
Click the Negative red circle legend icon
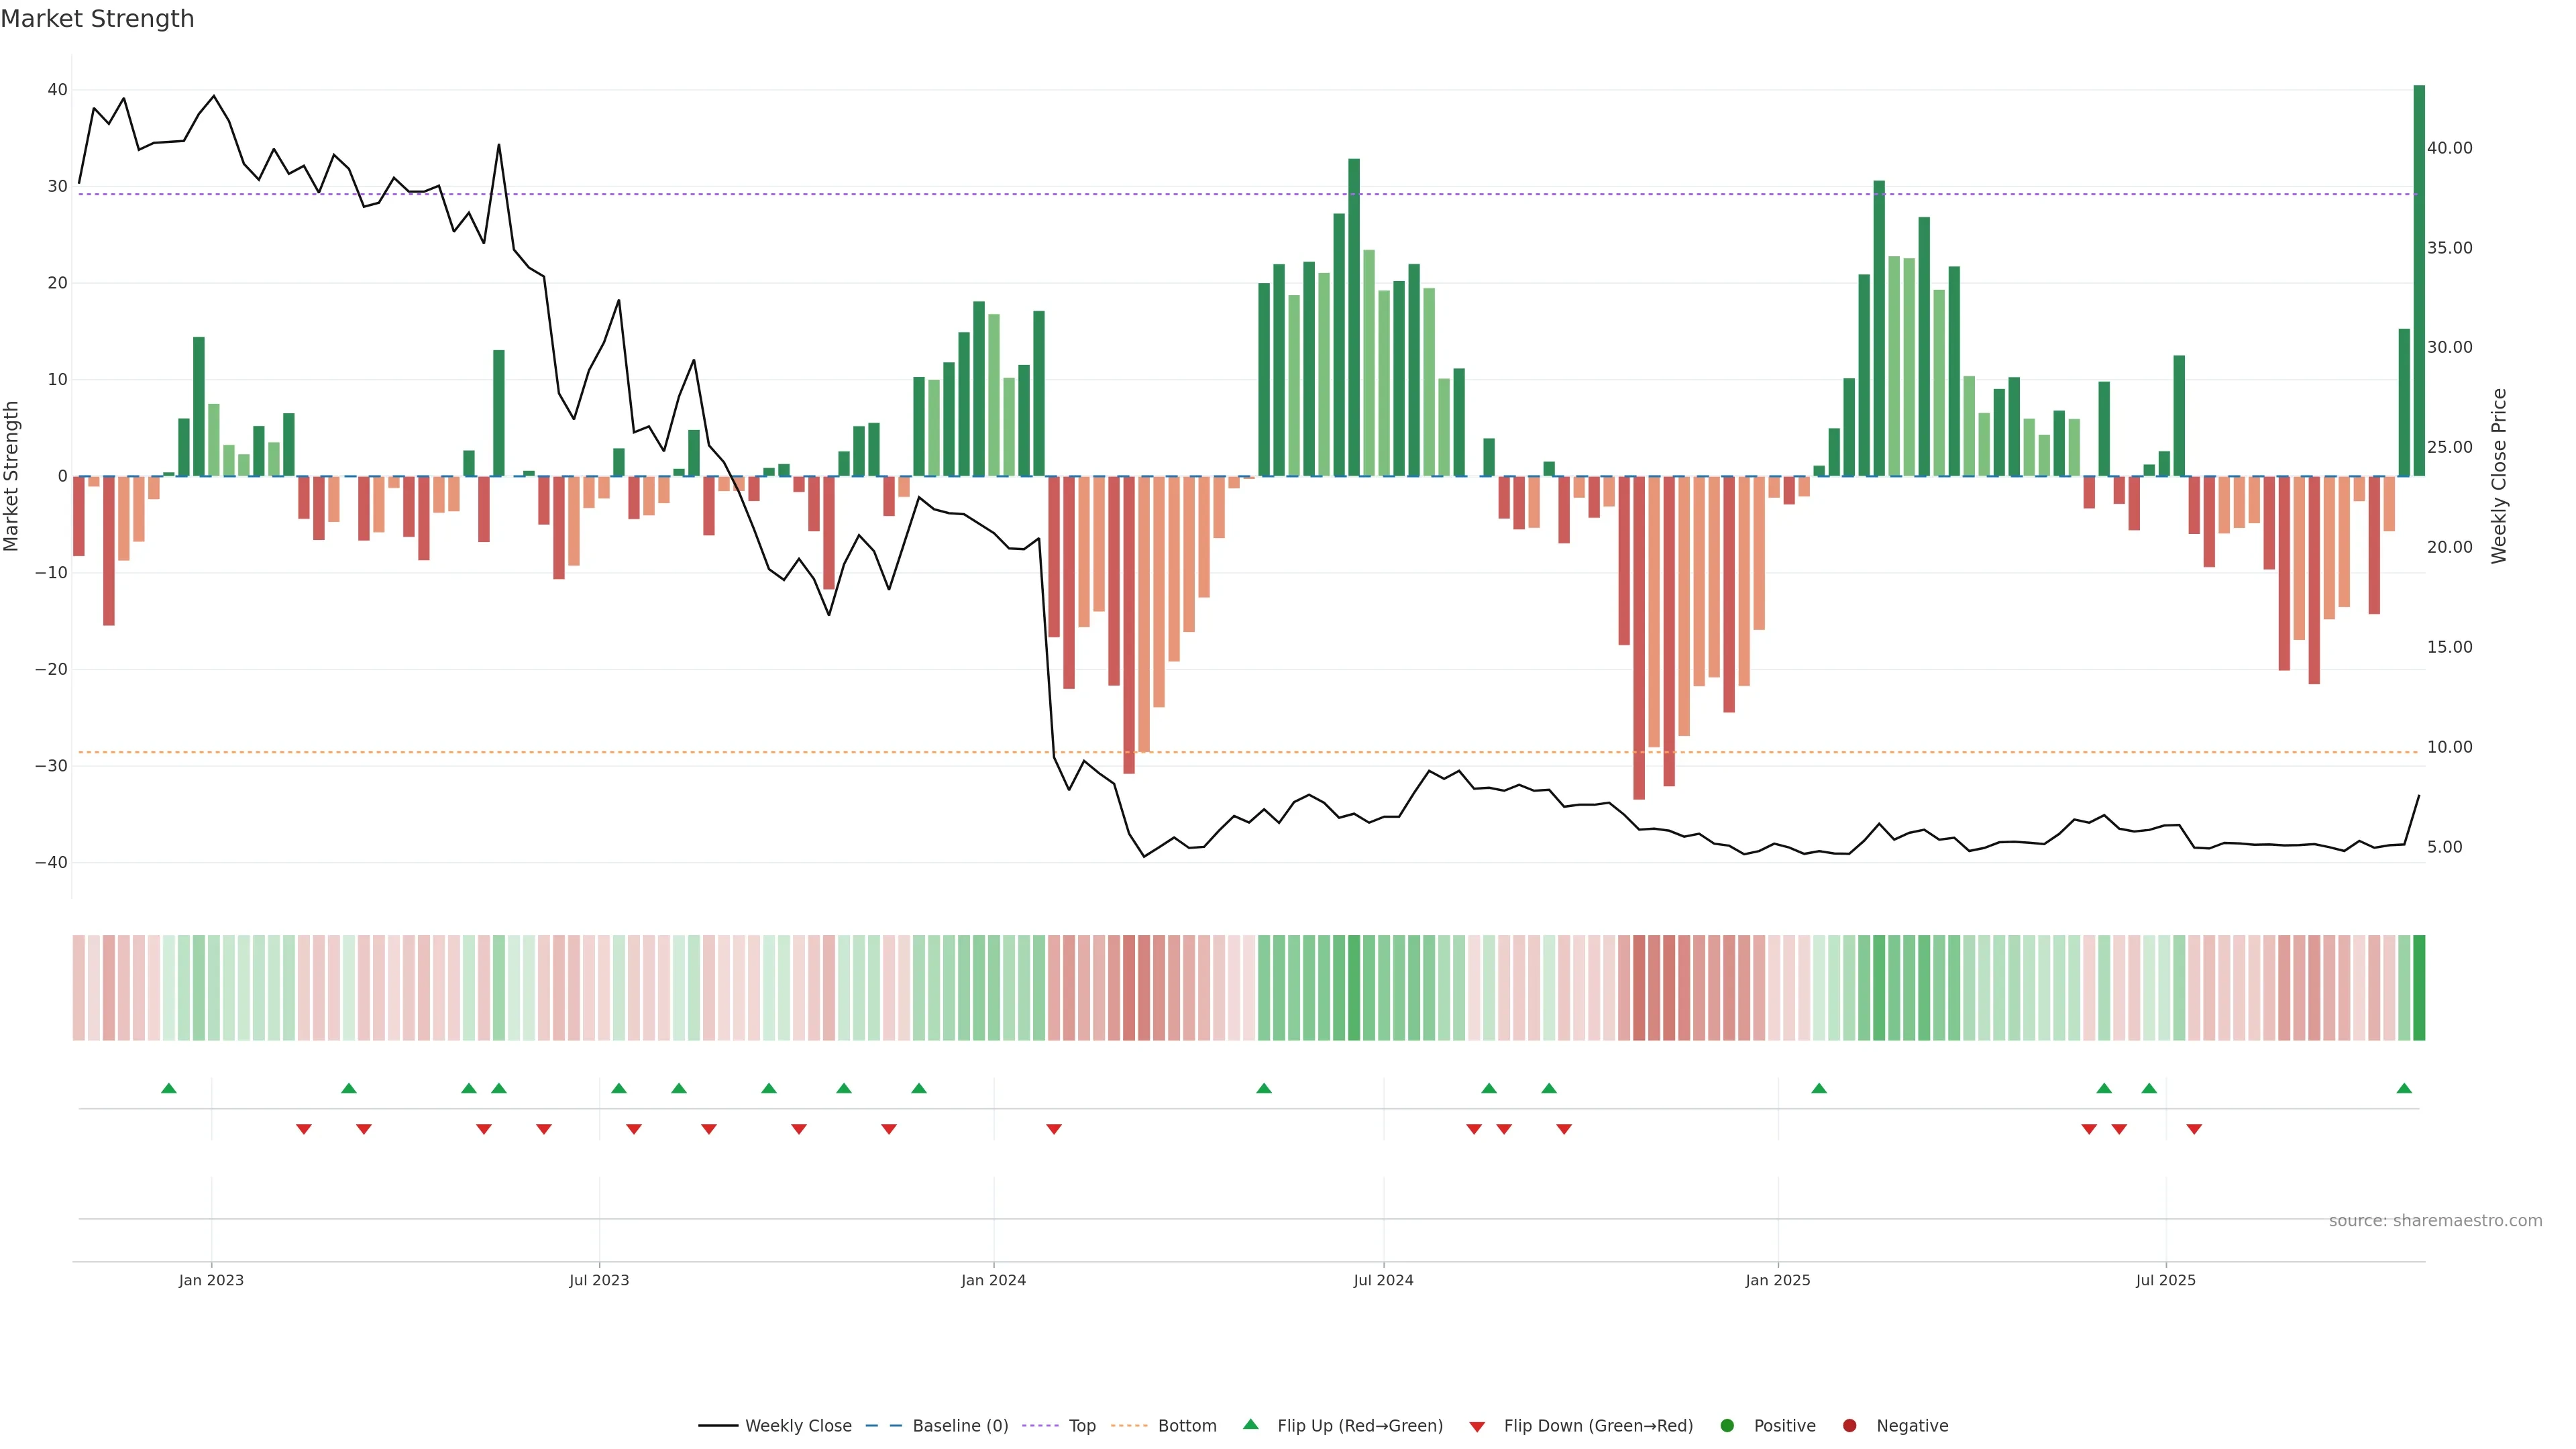click(x=1849, y=1426)
